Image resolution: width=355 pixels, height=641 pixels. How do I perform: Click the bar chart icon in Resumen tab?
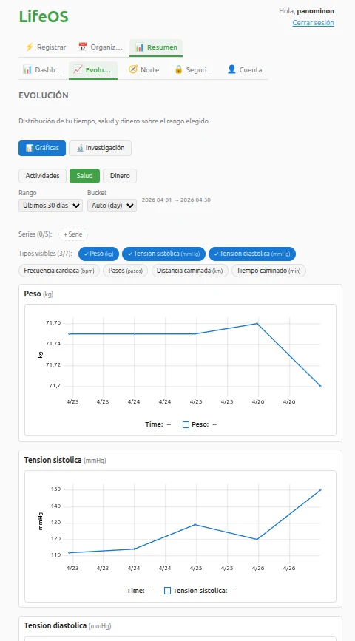pyautogui.click(x=140, y=47)
